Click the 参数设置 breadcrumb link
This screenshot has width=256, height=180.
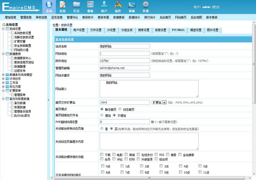pos(67,25)
